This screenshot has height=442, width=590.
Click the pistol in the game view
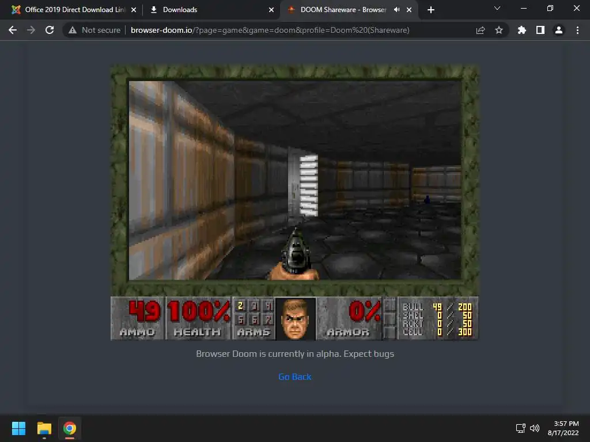[294, 254]
